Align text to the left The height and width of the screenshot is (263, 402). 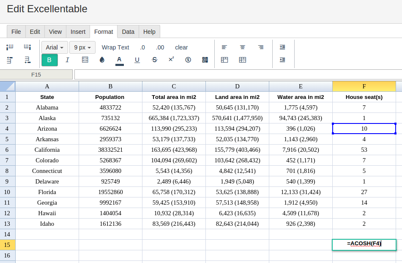[x=224, y=47]
